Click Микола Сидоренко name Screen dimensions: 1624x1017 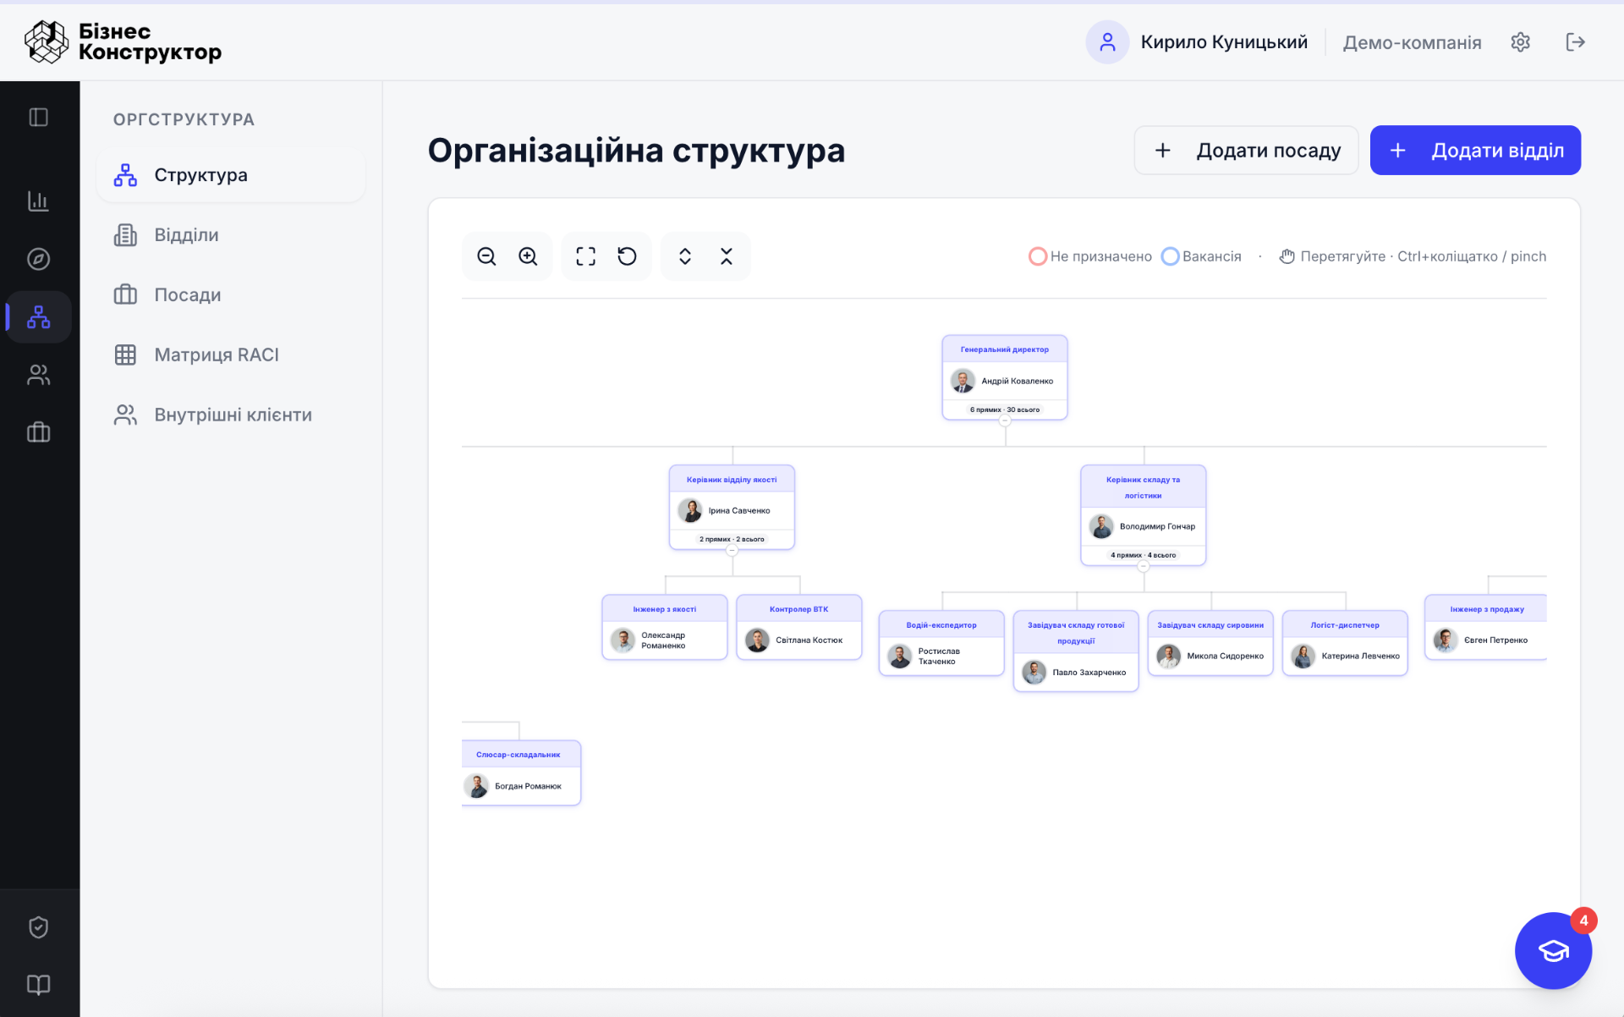tap(1225, 657)
